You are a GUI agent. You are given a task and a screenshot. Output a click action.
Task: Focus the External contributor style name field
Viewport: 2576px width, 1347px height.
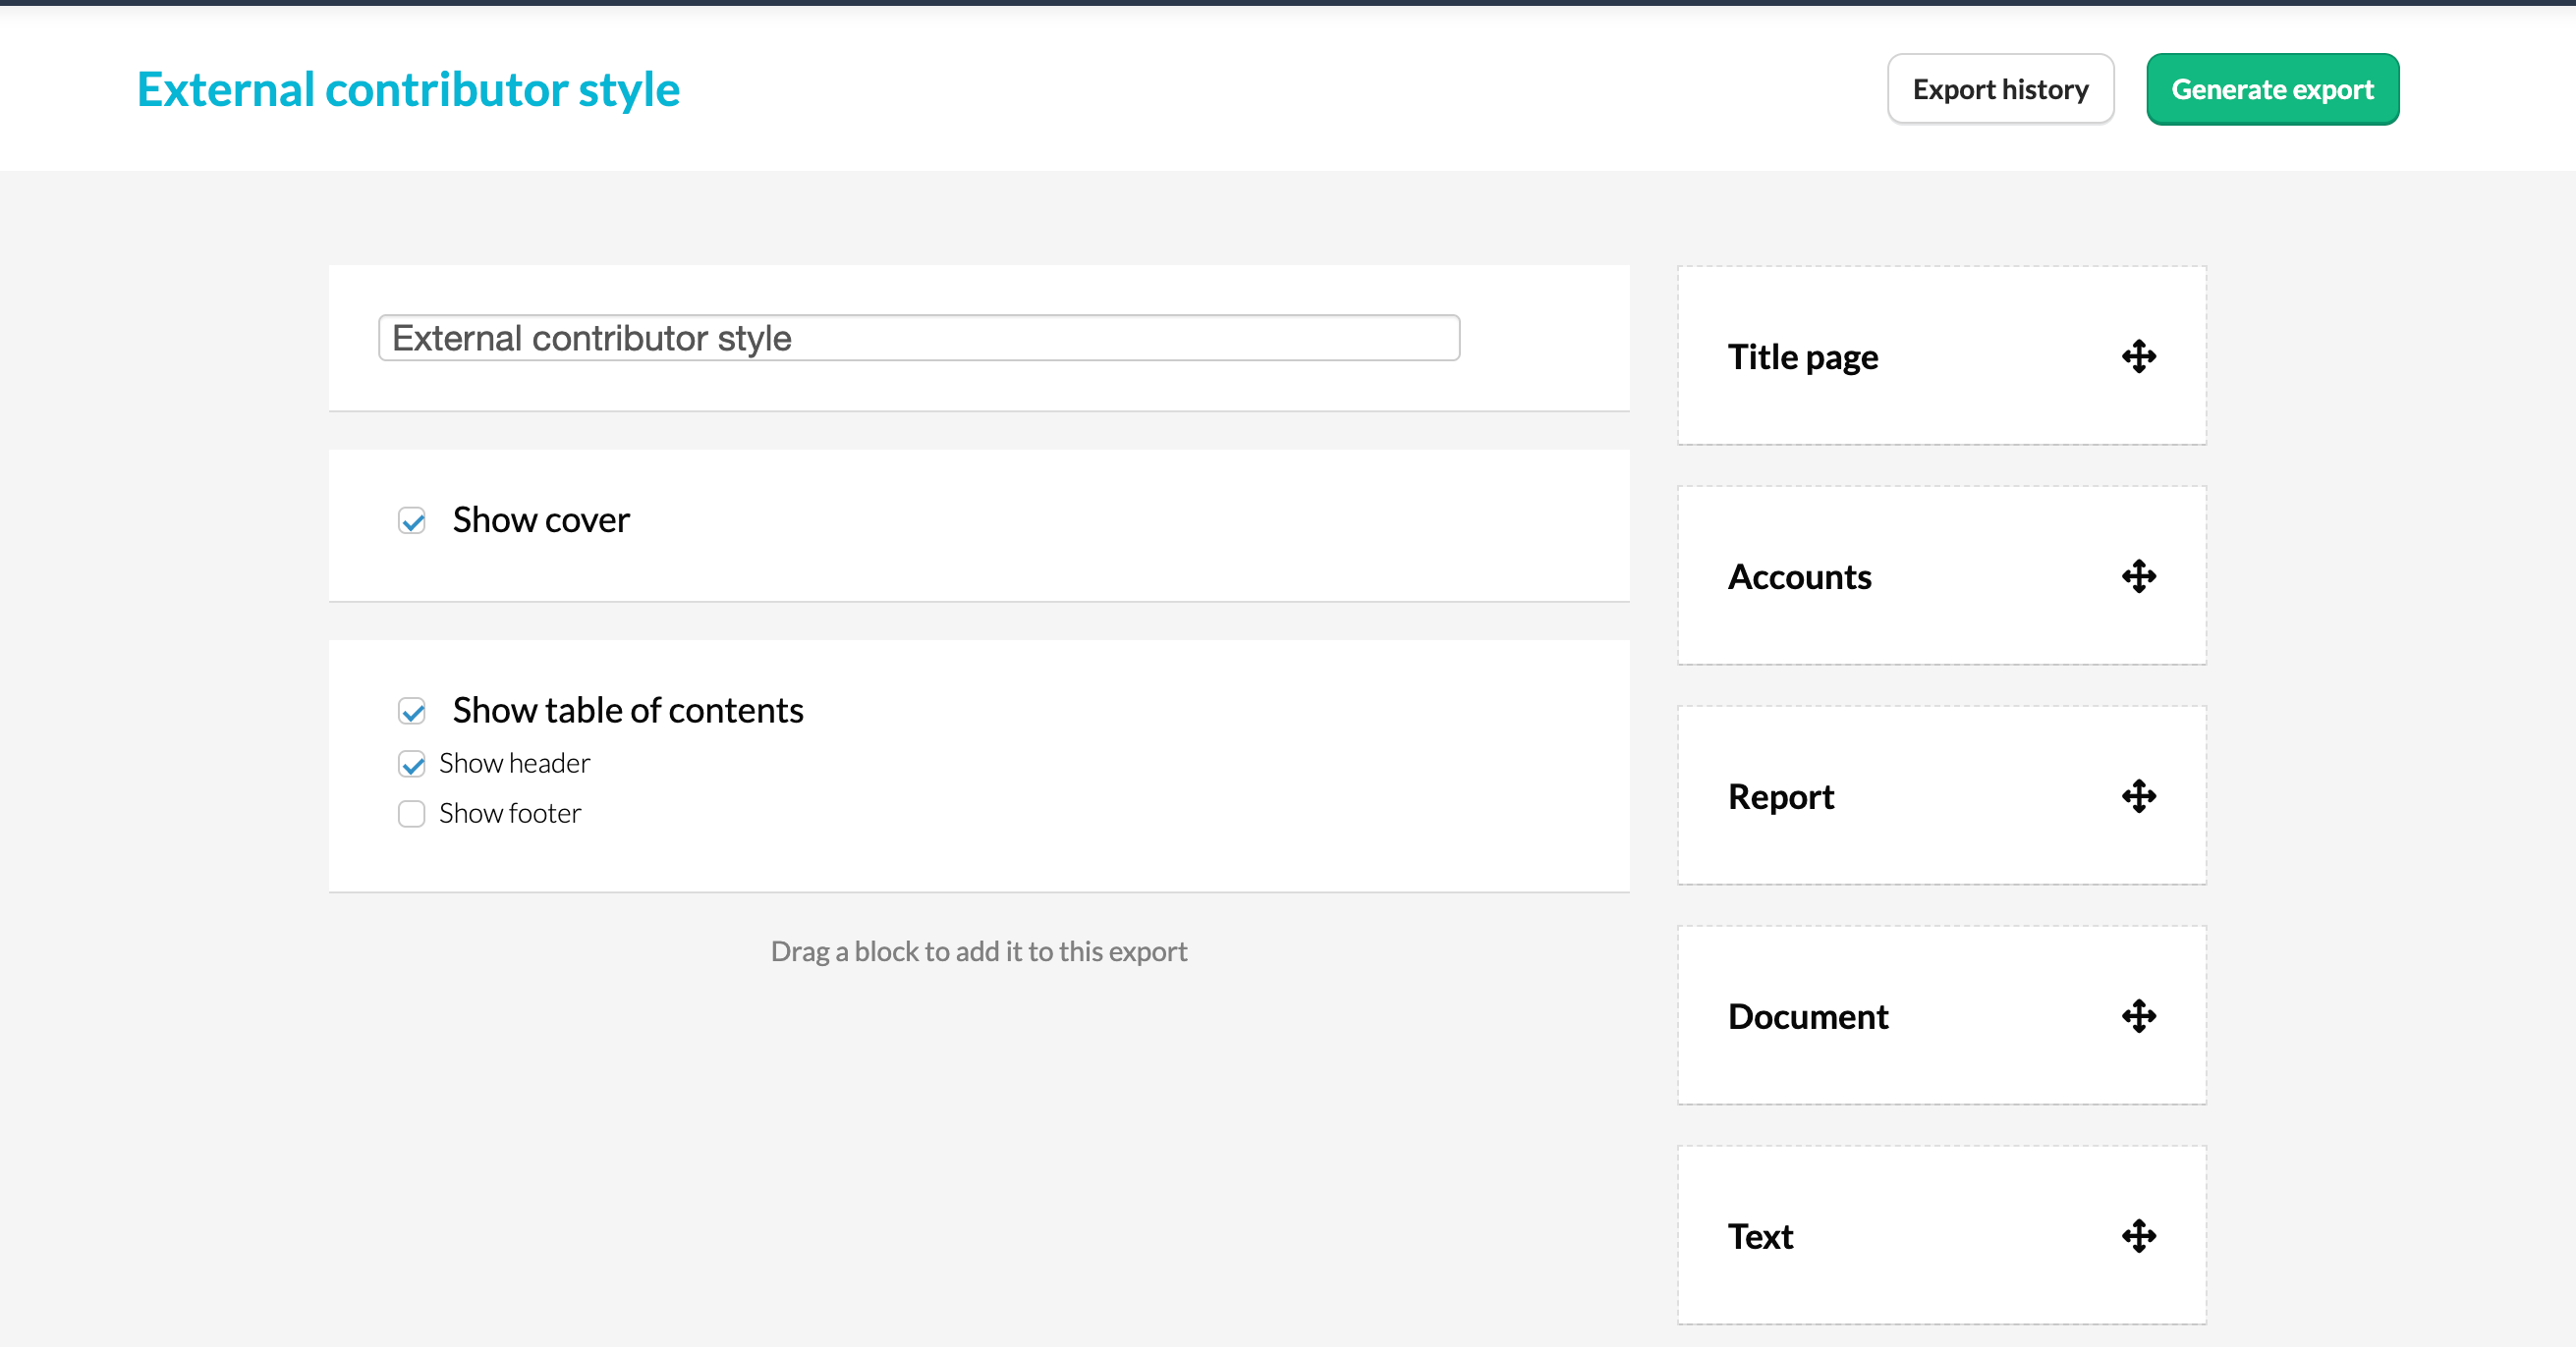[919, 338]
